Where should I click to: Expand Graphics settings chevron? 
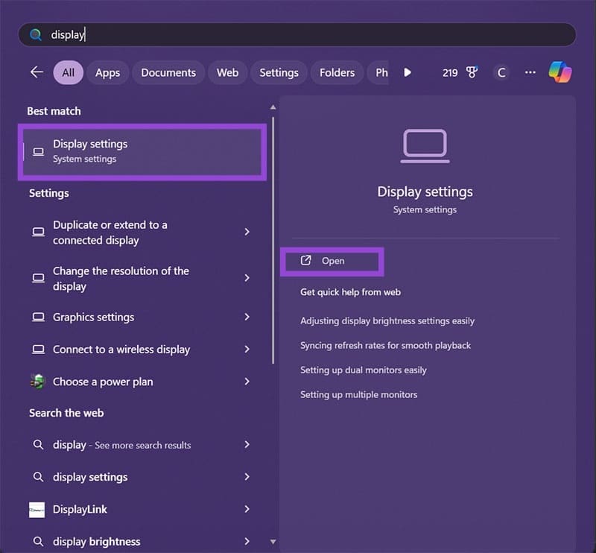coord(247,317)
